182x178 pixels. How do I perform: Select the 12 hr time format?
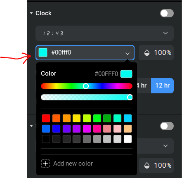(162, 85)
